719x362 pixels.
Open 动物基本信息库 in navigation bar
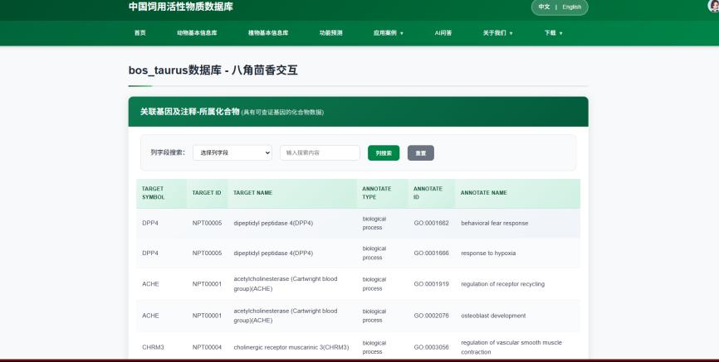click(x=197, y=33)
